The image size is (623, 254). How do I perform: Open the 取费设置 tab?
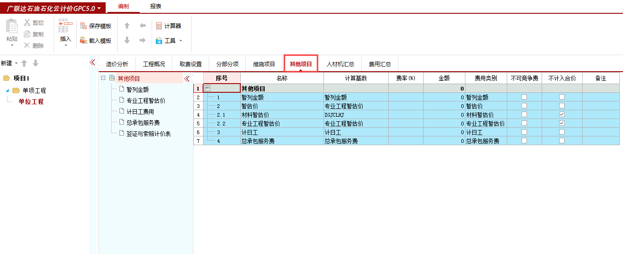click(191, 64)
